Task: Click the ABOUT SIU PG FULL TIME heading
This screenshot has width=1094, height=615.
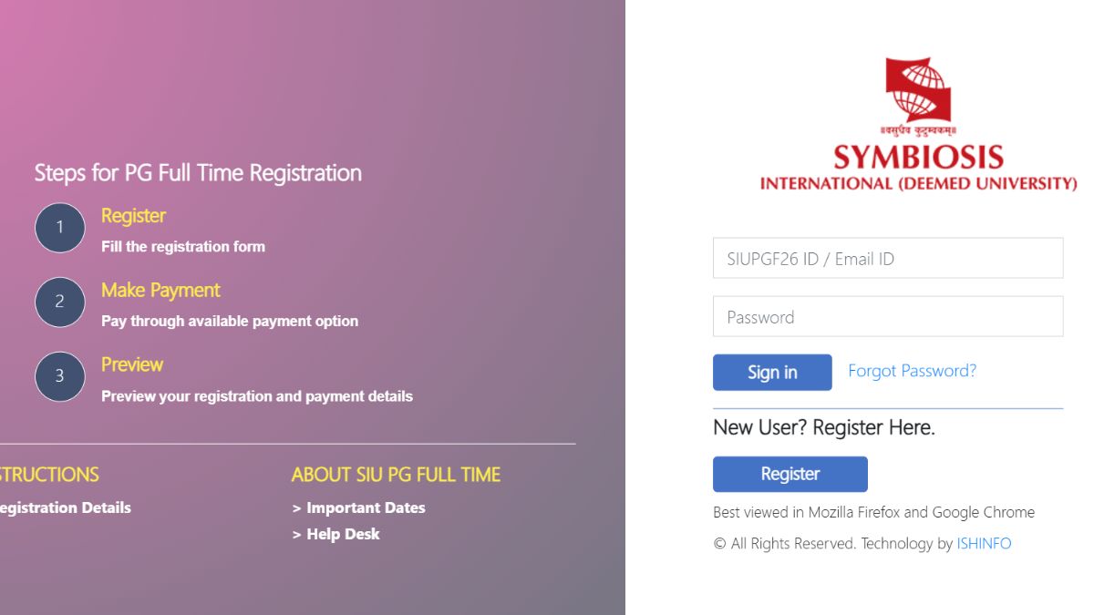Action: [x=396, y=475]
